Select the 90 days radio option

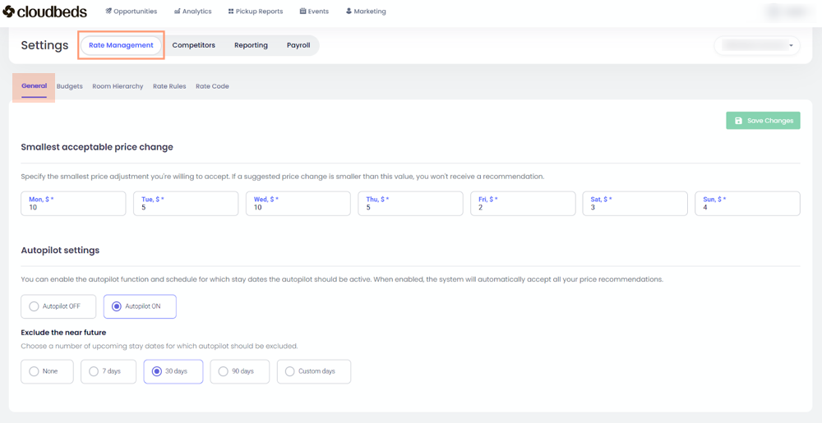[x=224, y=371]
